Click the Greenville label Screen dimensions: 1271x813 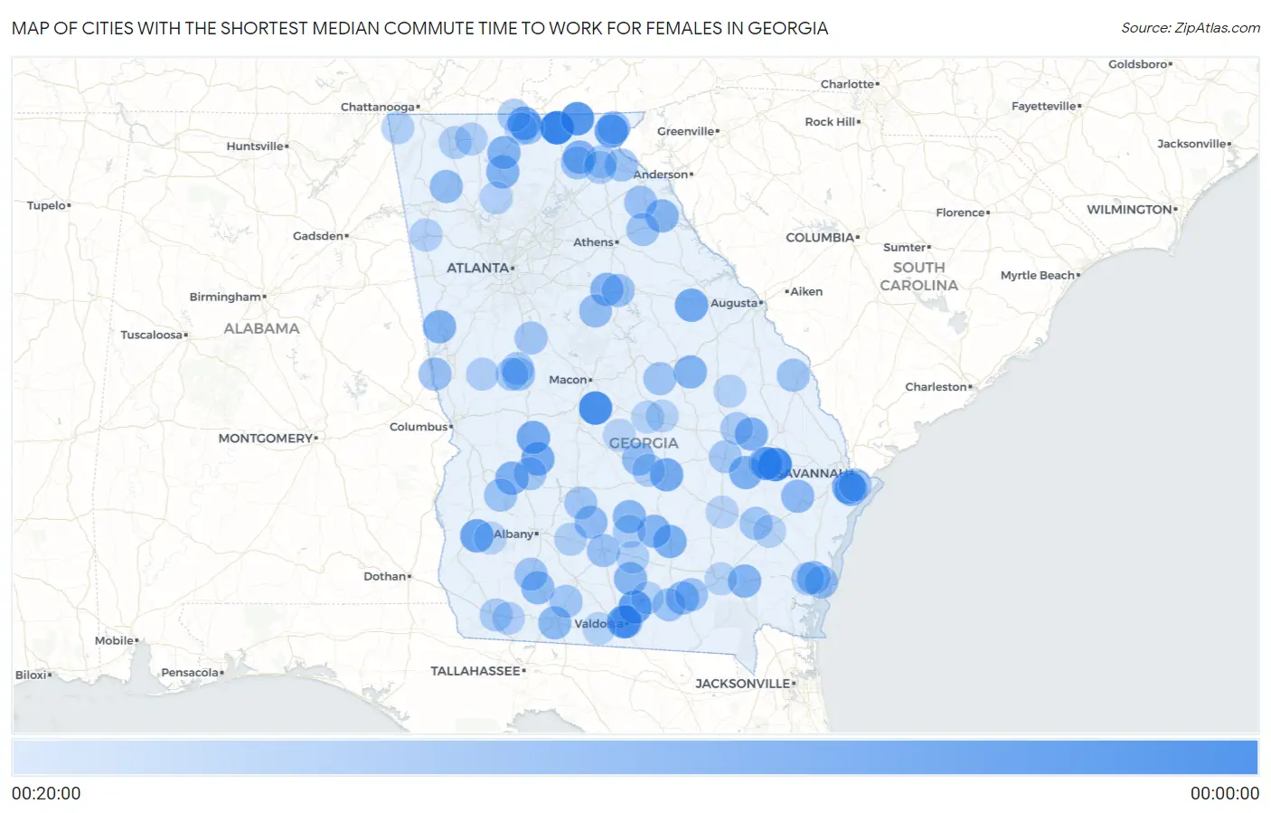686,131
